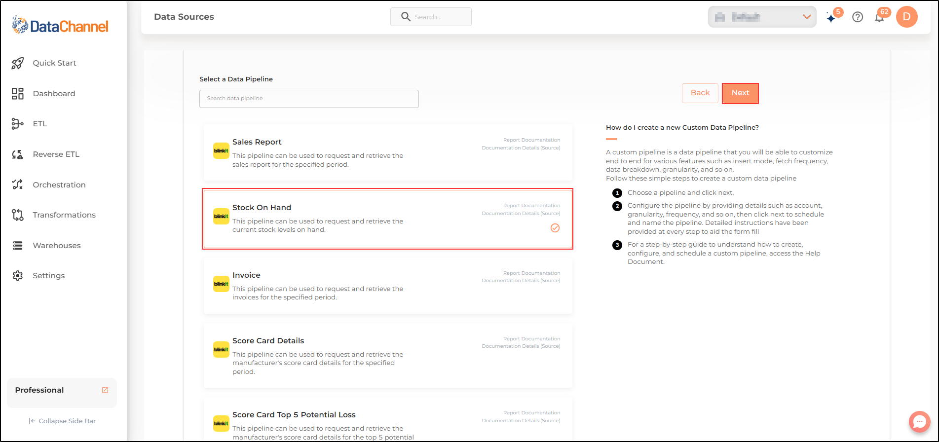
Task: Open the Warehouses menu item
Action: [x=56, y=246]
